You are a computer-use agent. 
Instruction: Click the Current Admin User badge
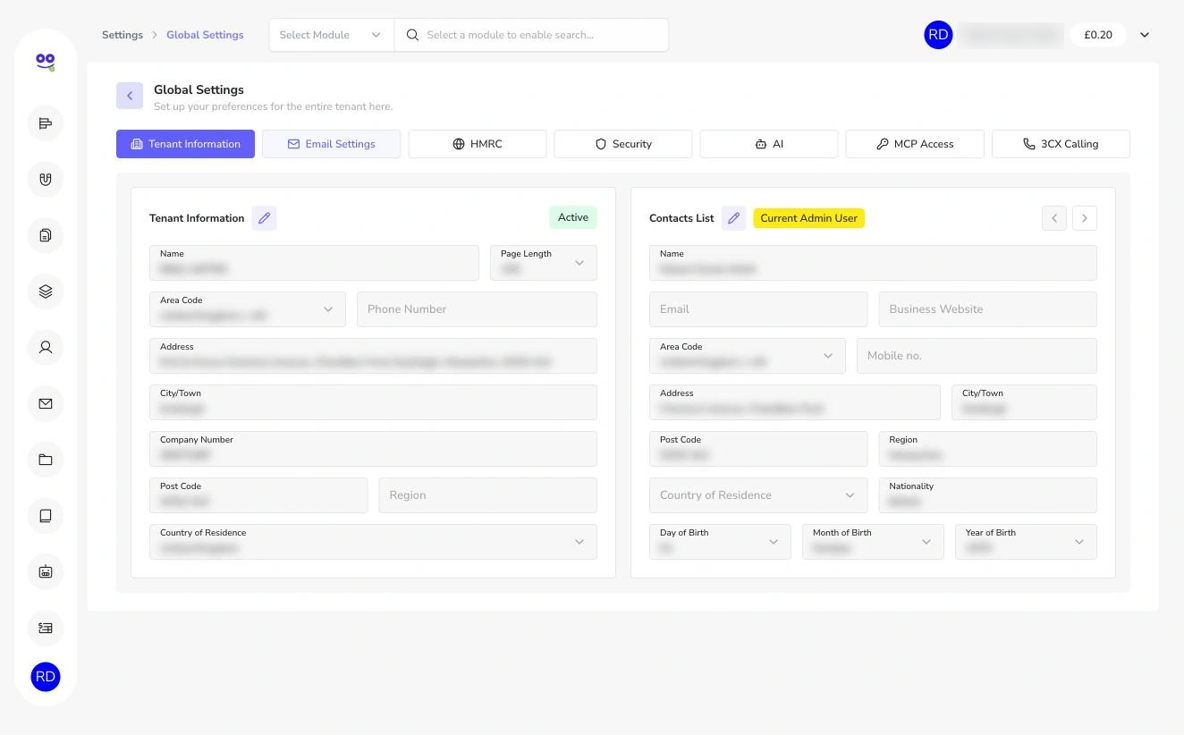tap(809, 218)
